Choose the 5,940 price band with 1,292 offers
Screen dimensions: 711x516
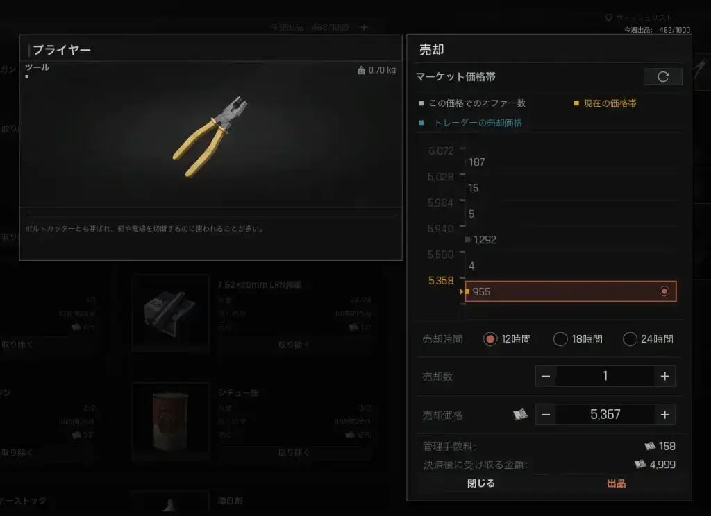[x=571, y=240]
